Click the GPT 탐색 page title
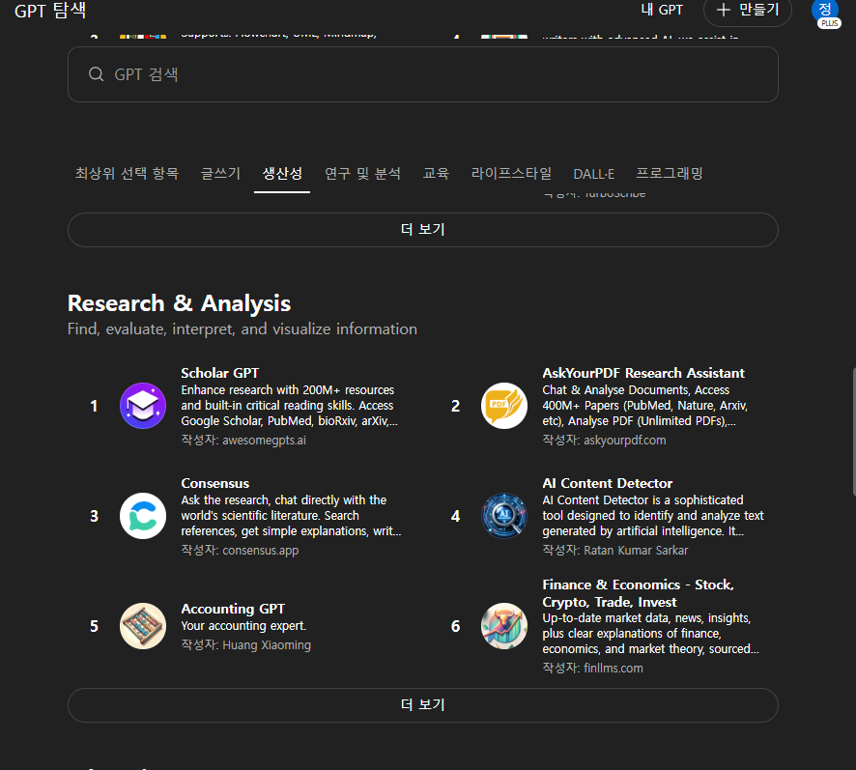The width and height of the screenshot is (856, 770). point(50,11)
